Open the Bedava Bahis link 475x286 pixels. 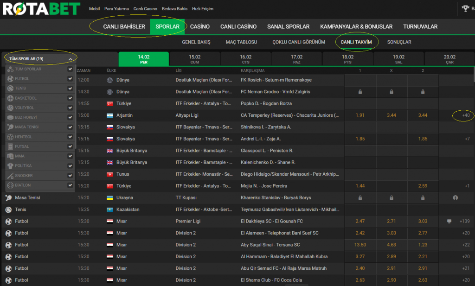[x=174, y=9]
